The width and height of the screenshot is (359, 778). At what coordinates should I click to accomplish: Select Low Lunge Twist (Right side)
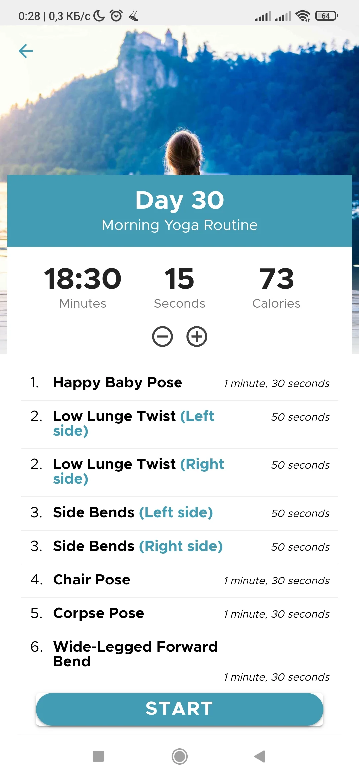point(138,471)
